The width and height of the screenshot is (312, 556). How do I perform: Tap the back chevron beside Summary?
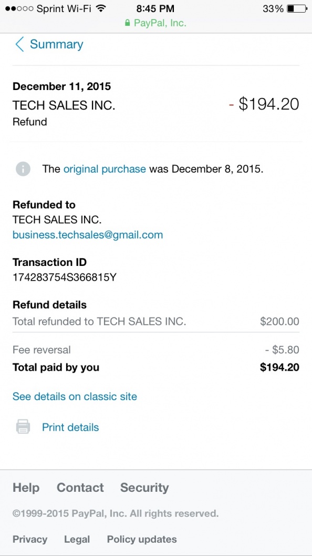[x=19, y=44]
